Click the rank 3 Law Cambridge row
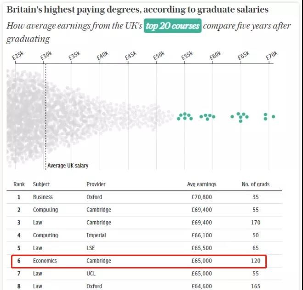 [x=144, y=223]
